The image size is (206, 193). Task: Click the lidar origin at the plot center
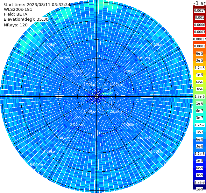(x=96, y=96)
